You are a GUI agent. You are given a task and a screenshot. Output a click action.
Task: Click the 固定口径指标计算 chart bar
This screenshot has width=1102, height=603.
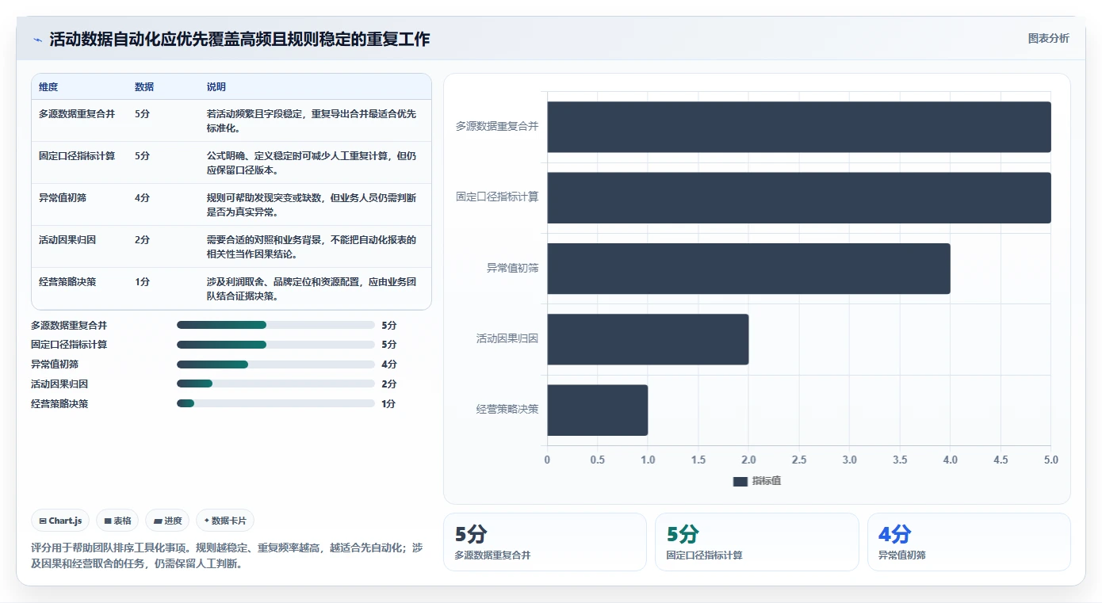coord(798,197)
